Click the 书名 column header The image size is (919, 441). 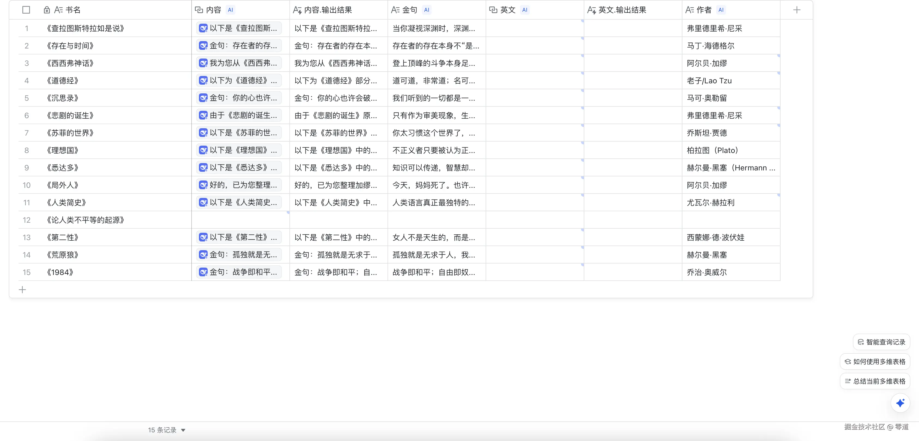coord(73,10)
